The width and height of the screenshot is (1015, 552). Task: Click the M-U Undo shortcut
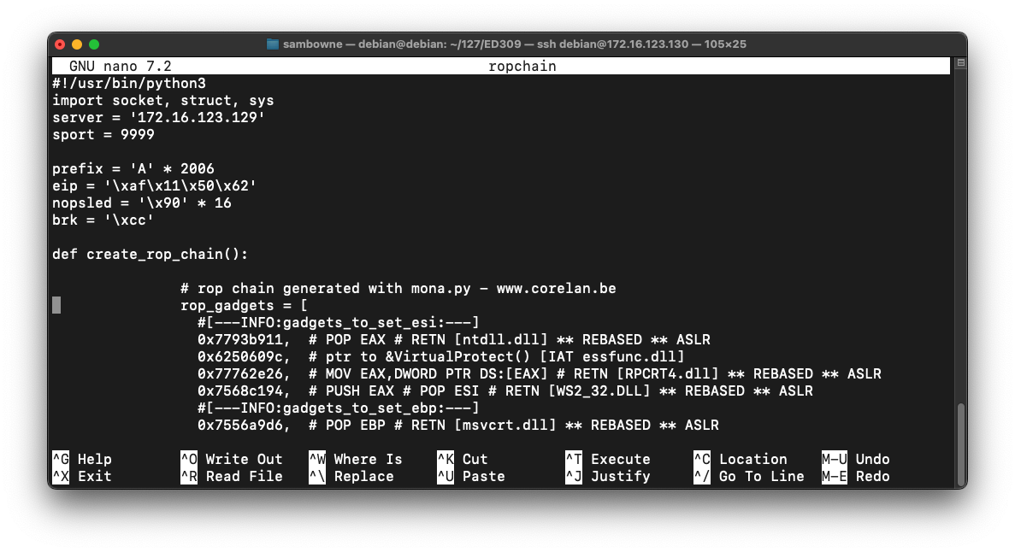tap(856, 459)
